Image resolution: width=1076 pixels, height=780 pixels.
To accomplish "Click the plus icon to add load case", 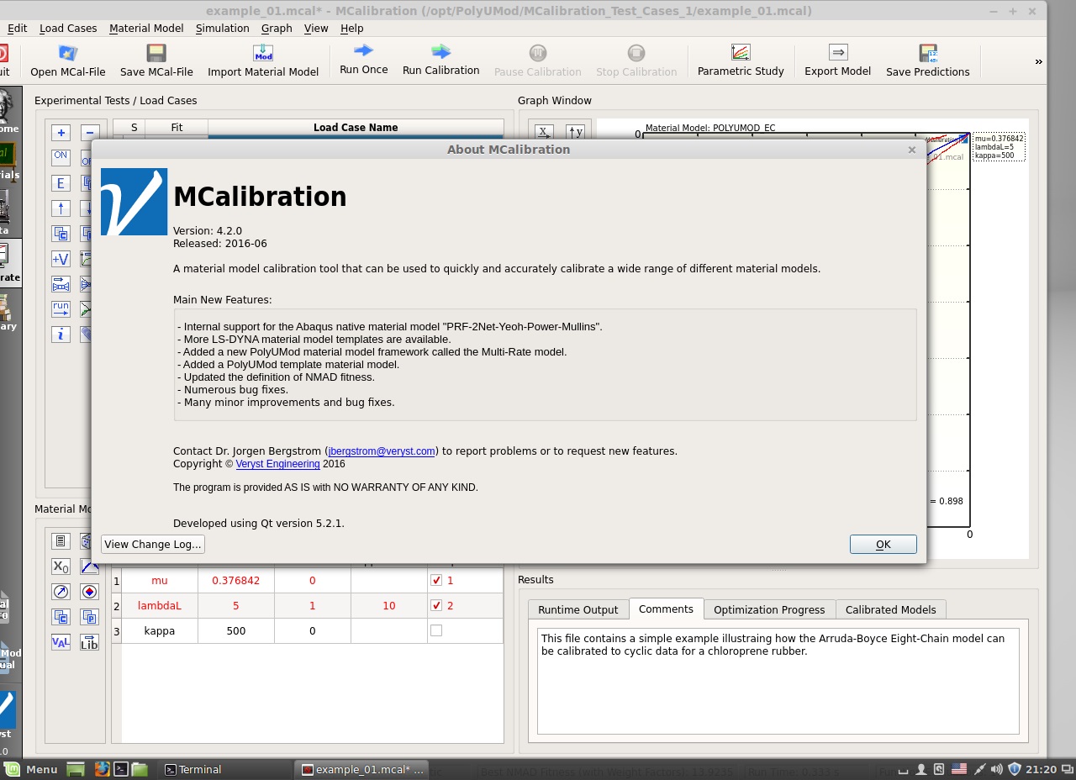I will click(61, 133).
